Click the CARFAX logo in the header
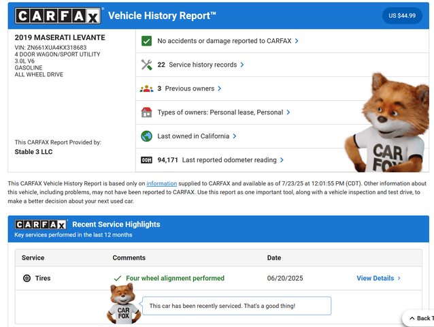This screenshot has width=434, height=327. 58,16
